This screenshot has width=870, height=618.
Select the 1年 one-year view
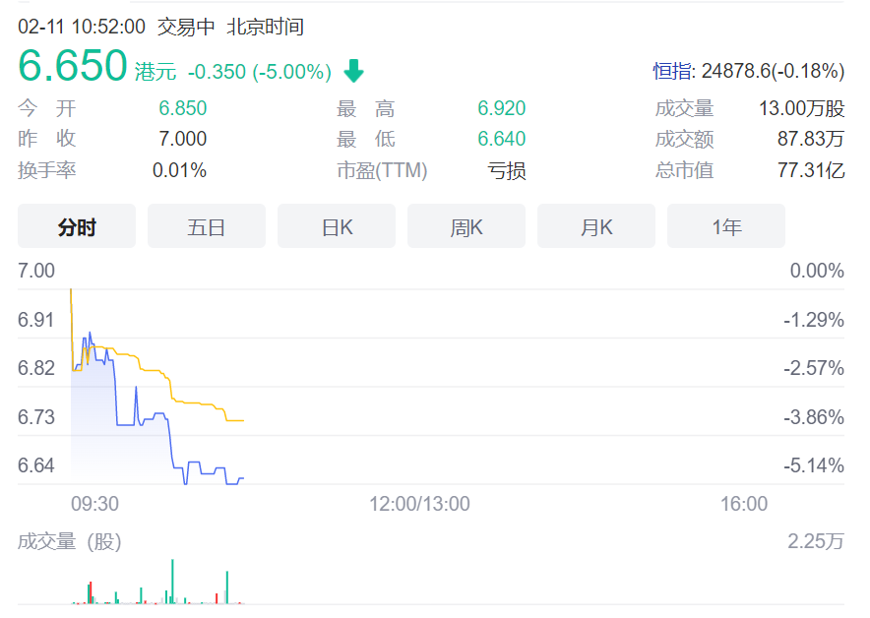[726, 226]
